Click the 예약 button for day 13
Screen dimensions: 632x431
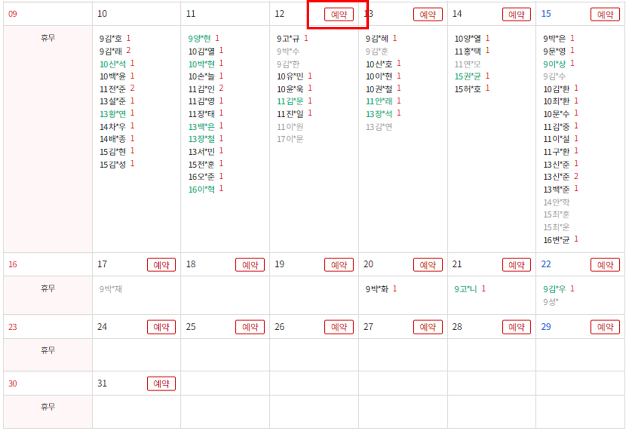click(x=427, y=14)
